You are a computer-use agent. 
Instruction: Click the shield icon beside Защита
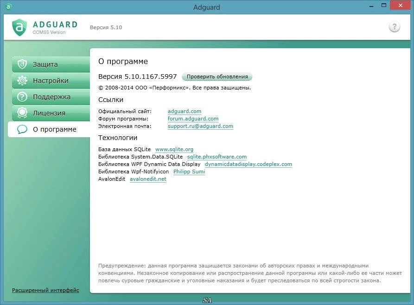(22, 64)
